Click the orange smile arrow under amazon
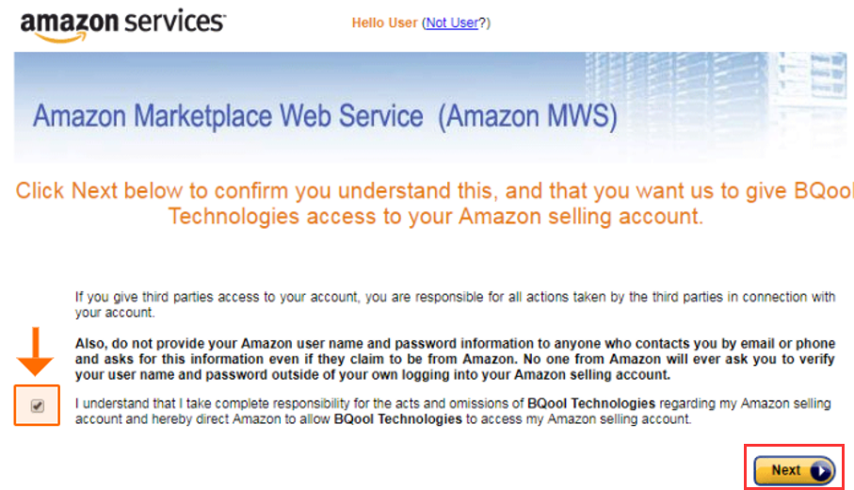854x490 pixels. pyautogui.click(x=60, y=38)
